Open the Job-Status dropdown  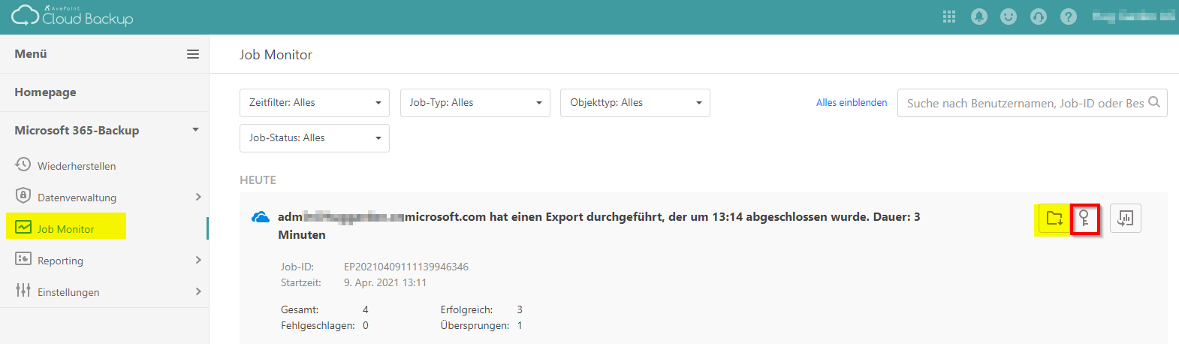[314, 138]
